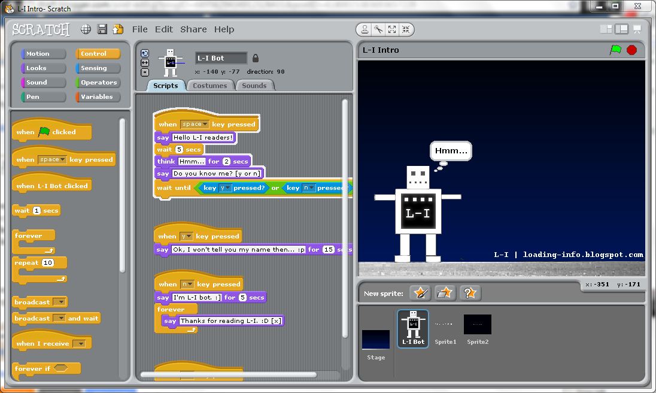Stop all scripts with the red stop button
The image size is (656, 393).
(631, 50)
